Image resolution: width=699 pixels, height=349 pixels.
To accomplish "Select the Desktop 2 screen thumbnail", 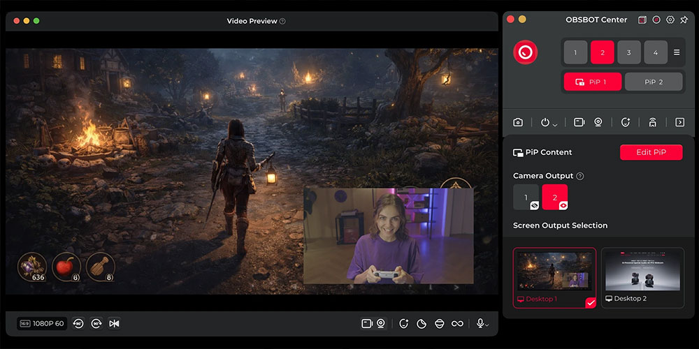I will coord(642,278).
